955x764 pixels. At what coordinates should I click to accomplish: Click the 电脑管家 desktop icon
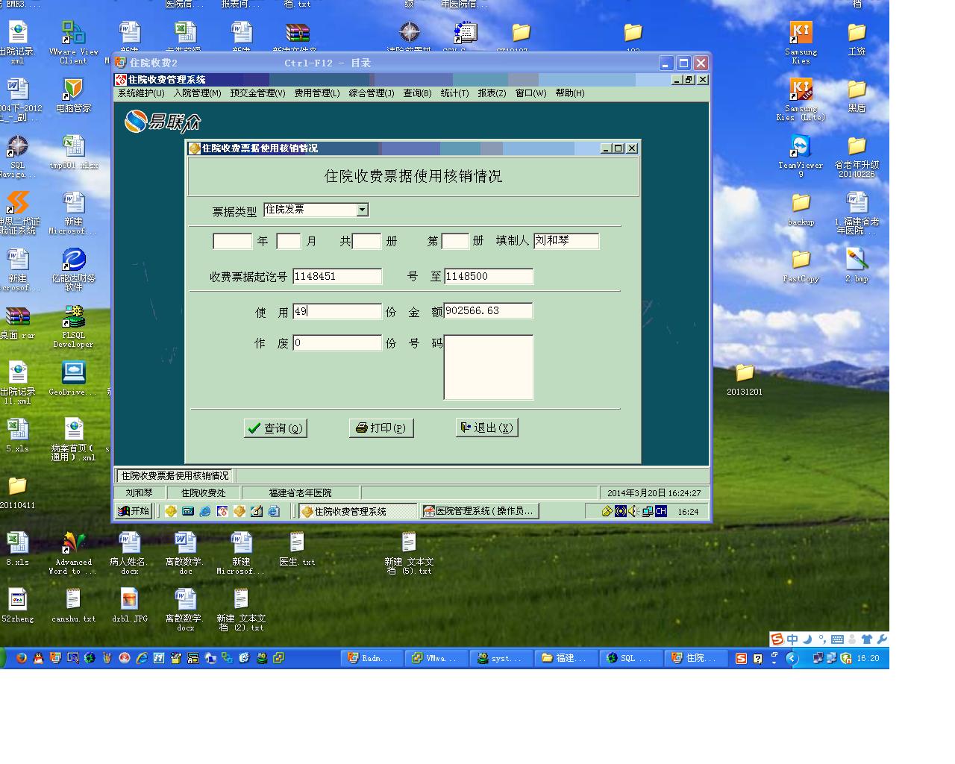73,95
